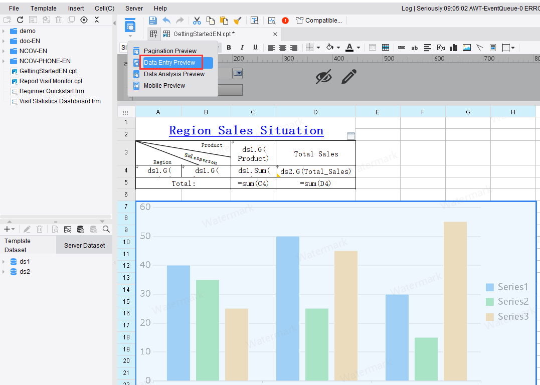Expand the ds1 dataset node

click(4, 262)
